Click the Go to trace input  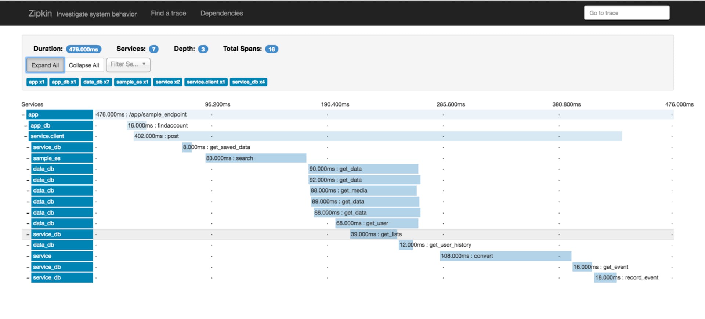[x=626, y=13]
